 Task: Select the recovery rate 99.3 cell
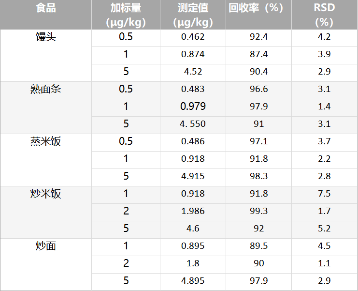tap(258, 211)
